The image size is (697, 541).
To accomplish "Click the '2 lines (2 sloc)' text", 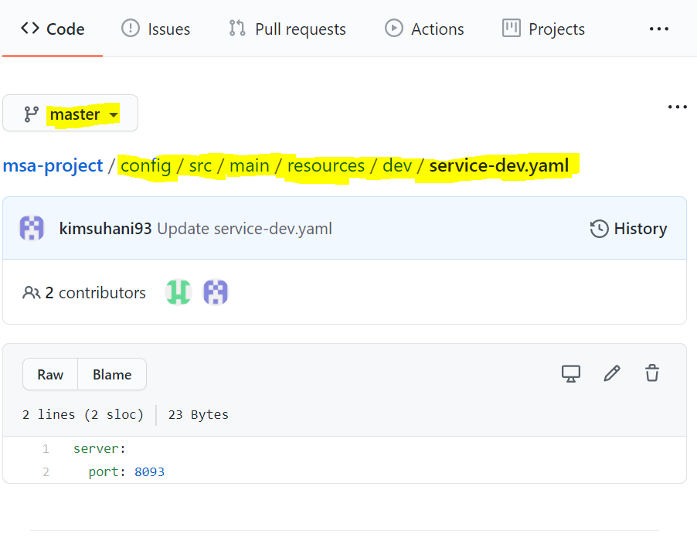I will pos(83,414).
